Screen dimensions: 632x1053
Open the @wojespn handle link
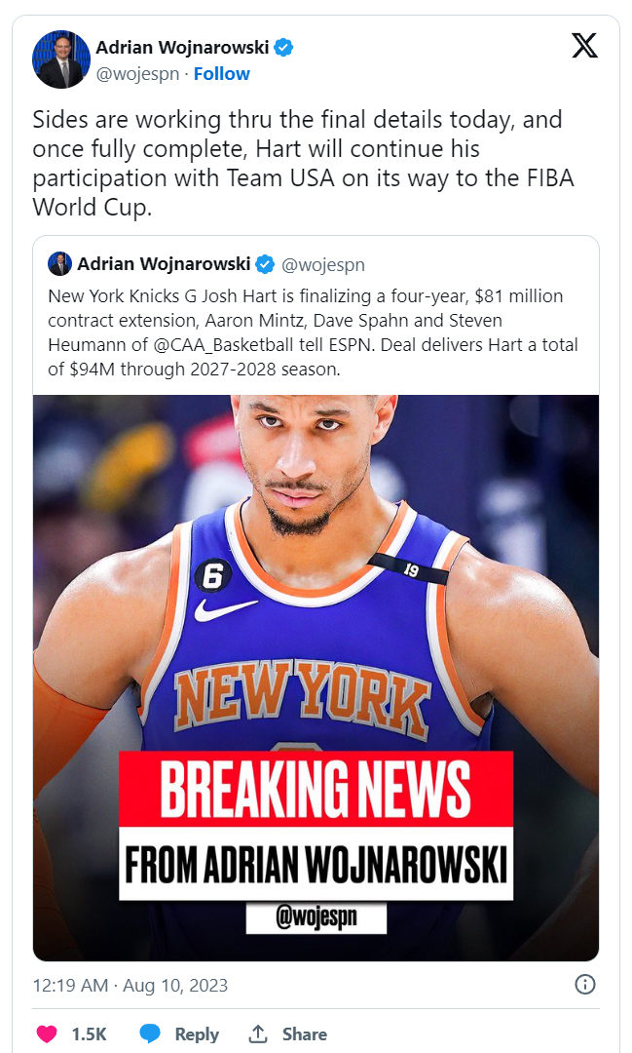point(137,74)
